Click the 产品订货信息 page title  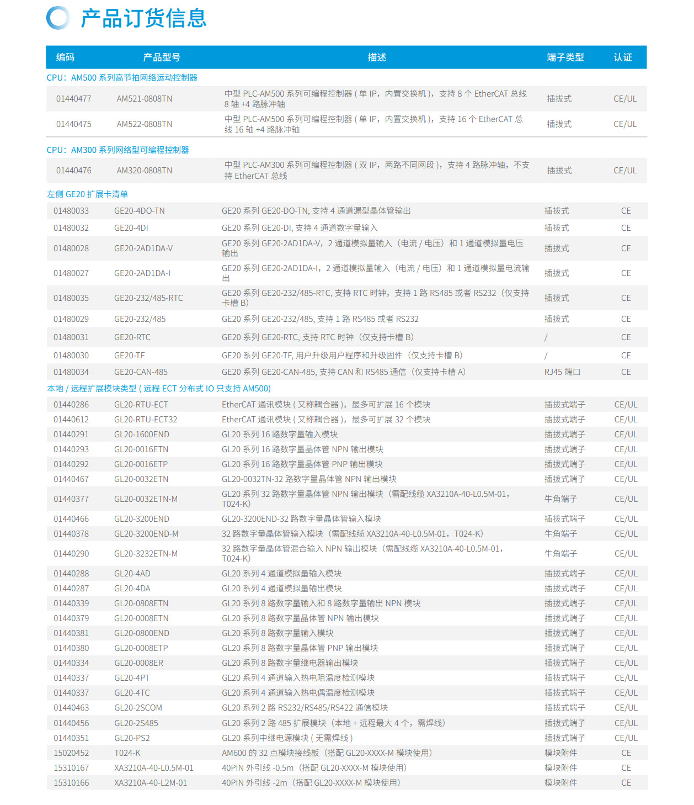click(x=143, y=18)
